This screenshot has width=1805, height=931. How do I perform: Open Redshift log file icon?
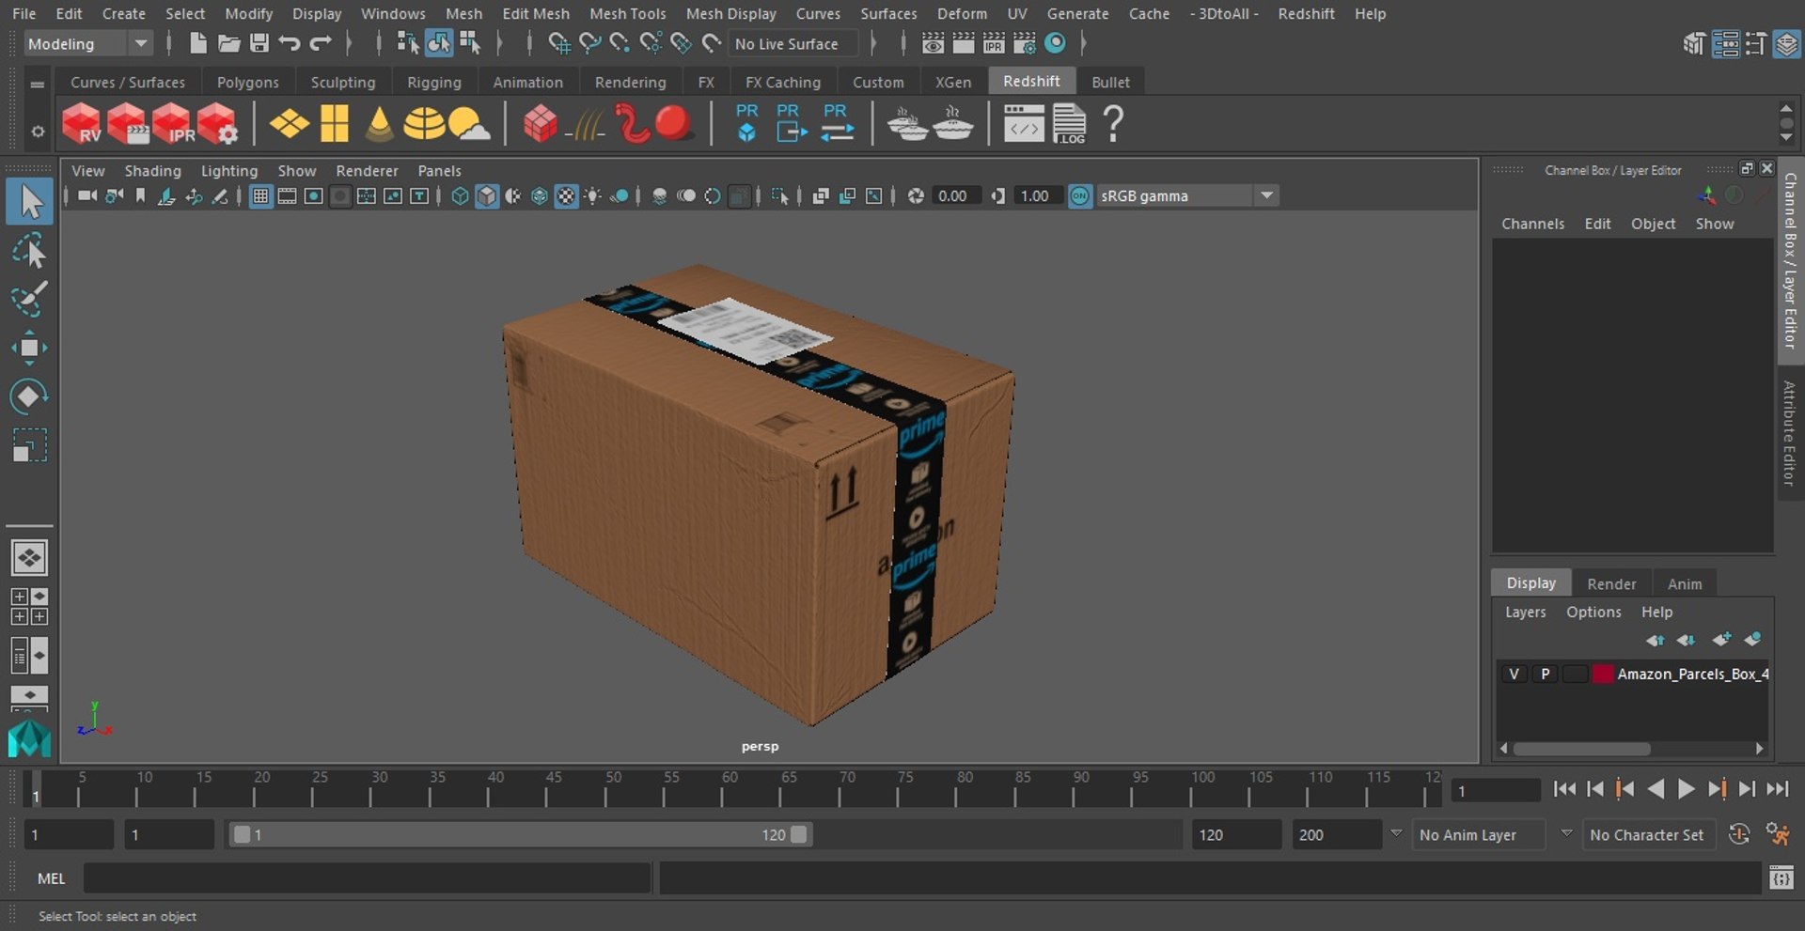click(x=1069, y=124)
